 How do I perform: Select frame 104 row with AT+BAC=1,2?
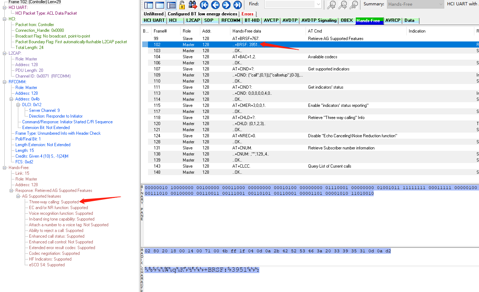310,57
